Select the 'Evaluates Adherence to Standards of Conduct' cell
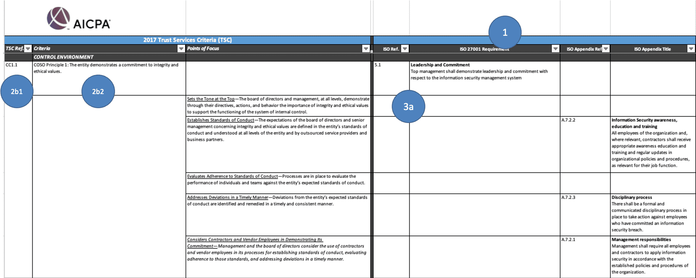This screenshot has width=696, height=278. (278, 183)
